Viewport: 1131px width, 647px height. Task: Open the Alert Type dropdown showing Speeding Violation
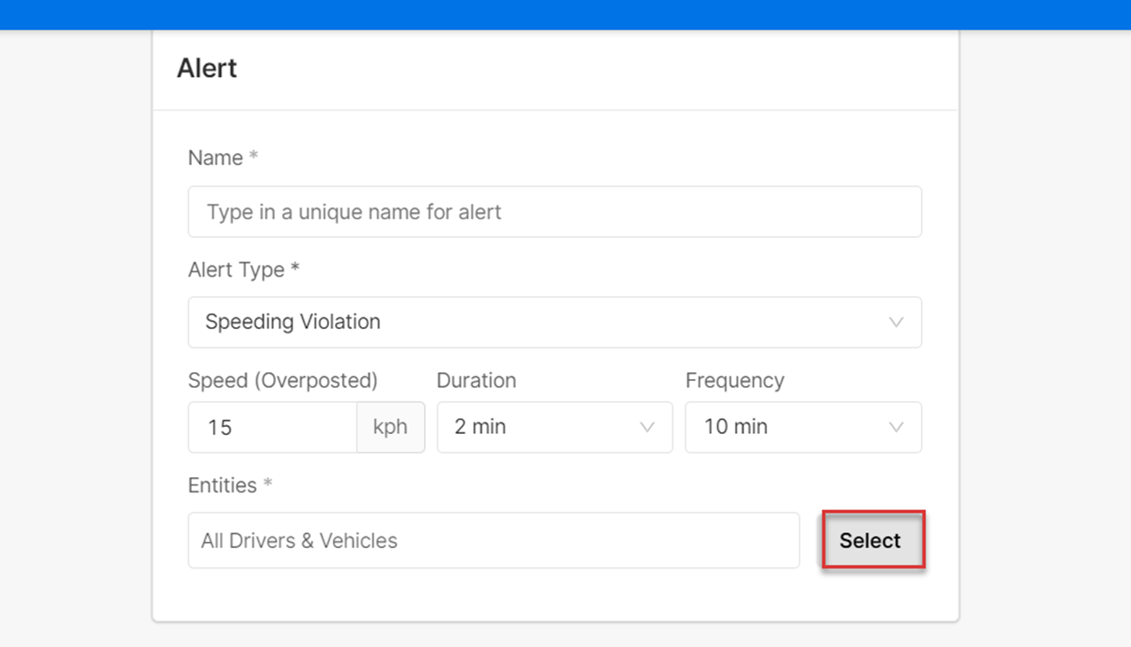click(x=554, y=323)
